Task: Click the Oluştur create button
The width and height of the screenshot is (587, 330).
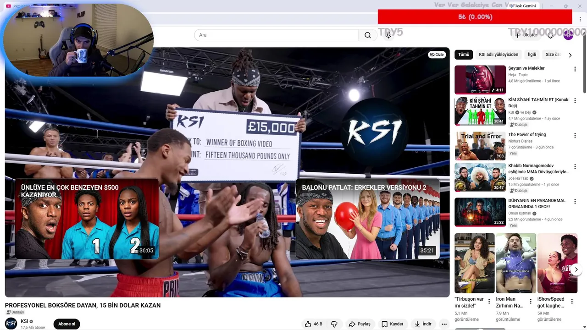Action: click(x=526, y=35)
